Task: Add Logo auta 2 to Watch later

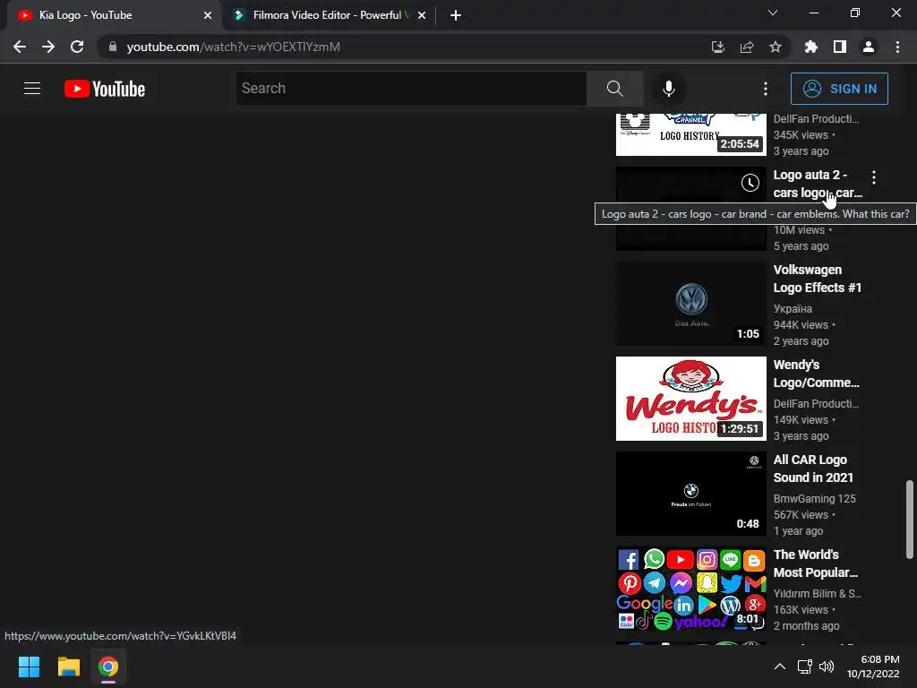Action: [750, 183]
